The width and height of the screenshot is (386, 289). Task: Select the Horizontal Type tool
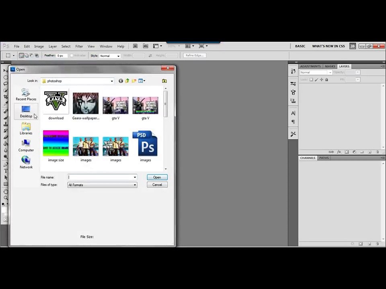tap(5, 171)
